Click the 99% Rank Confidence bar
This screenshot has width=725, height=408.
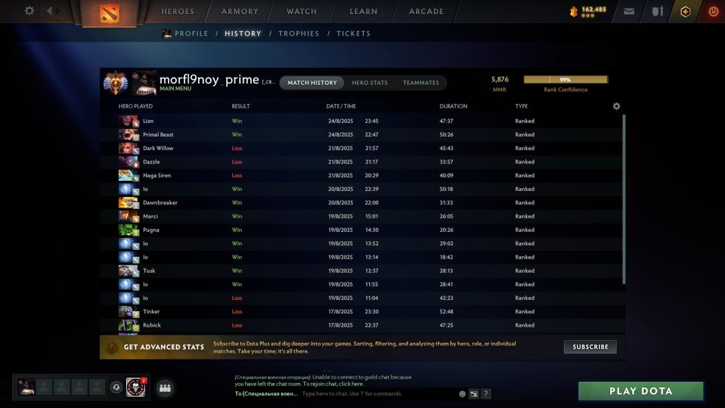pyautogui.click(x=565, y=80)
